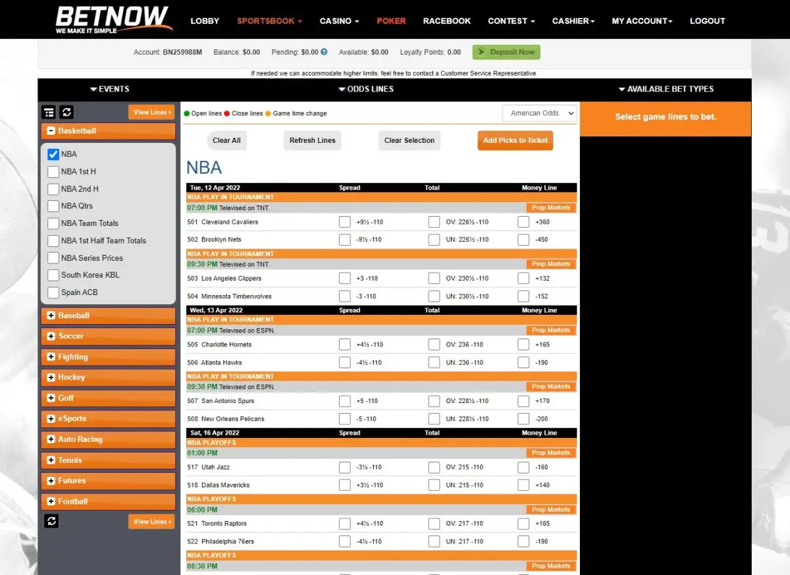Open the Lobby menu item
The image size is (790, 575).
(205, 21)
